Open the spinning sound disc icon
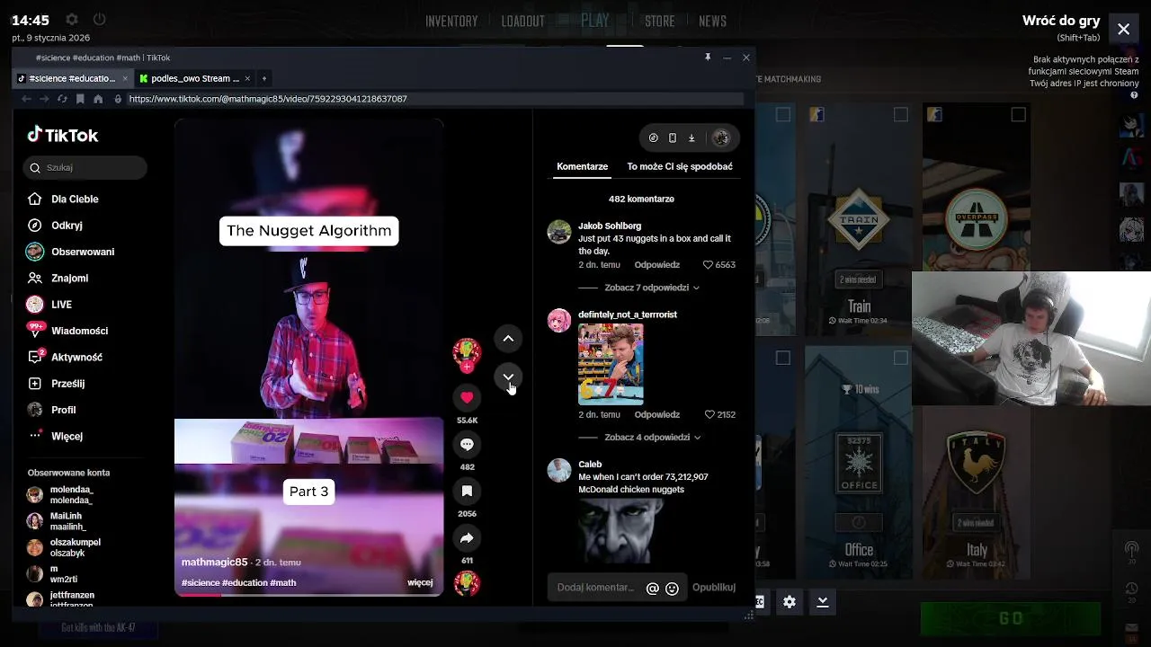1151x647 pixels. click(x=467, y=583)
